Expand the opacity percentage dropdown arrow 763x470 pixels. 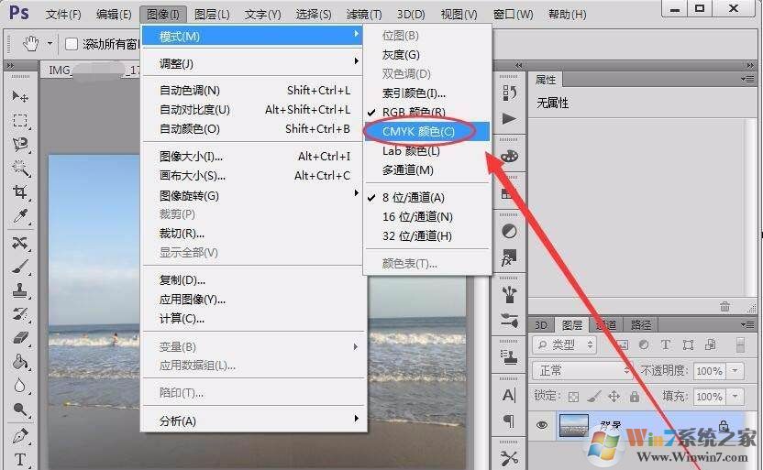coord(735,371)
